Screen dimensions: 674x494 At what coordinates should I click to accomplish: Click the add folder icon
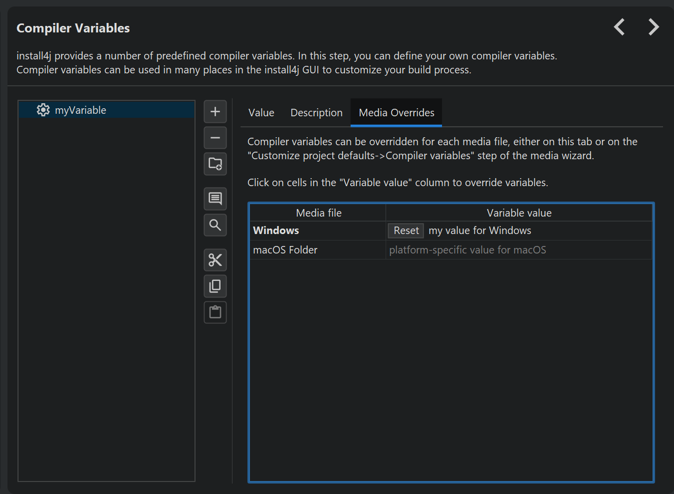click(215, 164)
